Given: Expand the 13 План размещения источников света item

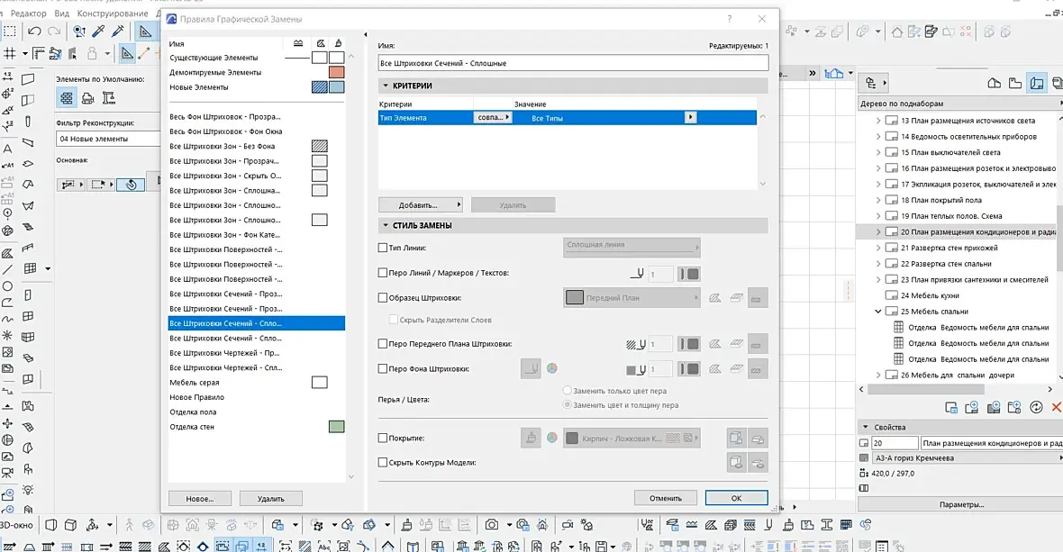Looking at the screenshot, I should [x=878, y=121].
